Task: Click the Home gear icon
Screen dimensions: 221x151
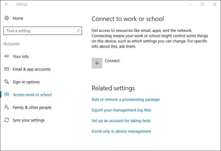Action: [7, 18]
